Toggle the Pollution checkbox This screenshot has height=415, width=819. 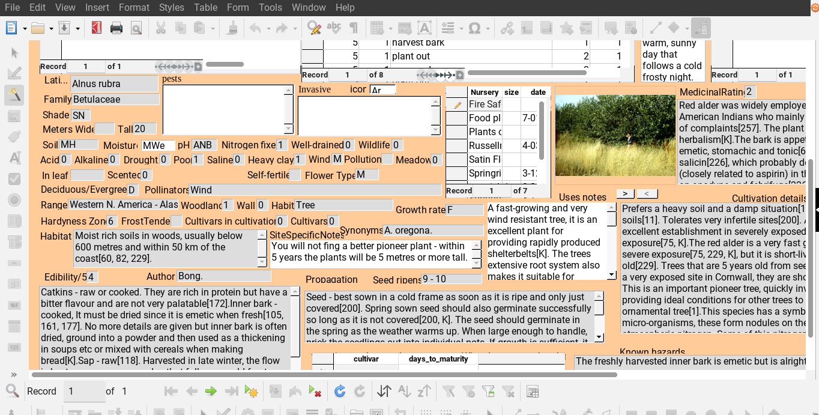click(387, 159)
